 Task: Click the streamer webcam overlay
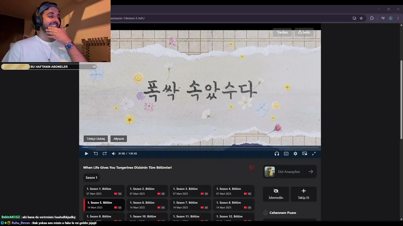click(55, 31)
